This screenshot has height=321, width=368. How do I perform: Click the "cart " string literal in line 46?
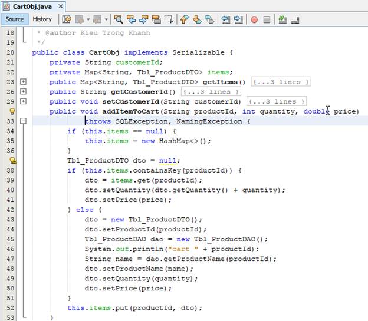(x=183, y=249)
